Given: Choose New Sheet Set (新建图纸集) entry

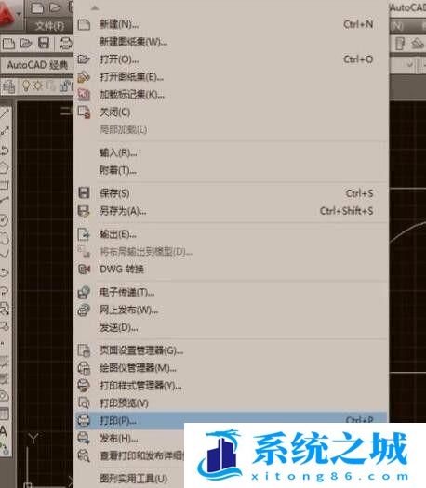Looking at the screenshot, I should pos(231,42).
